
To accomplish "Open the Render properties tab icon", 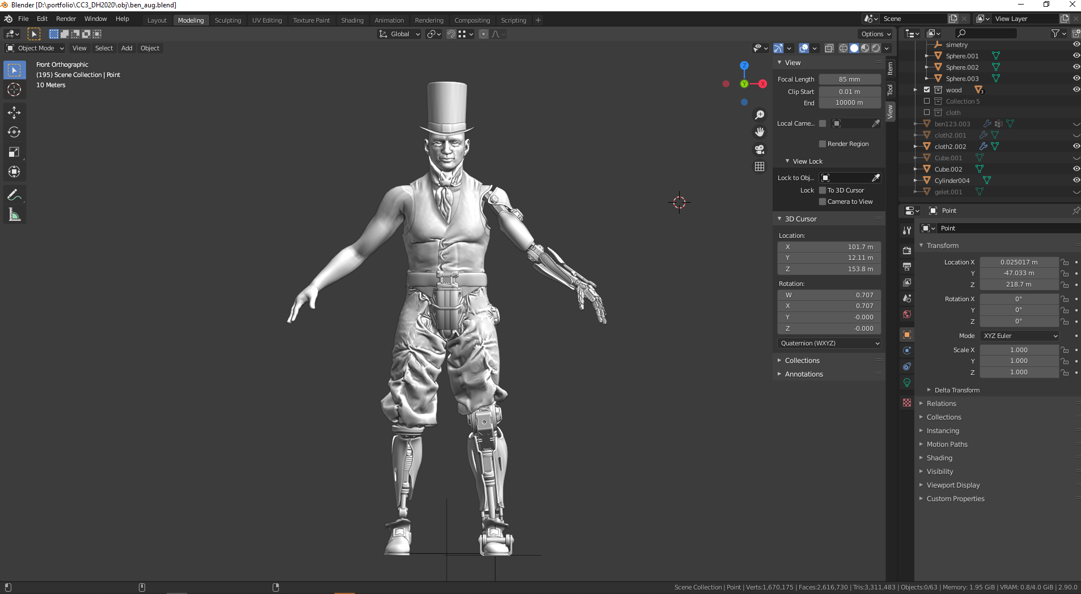I will [x=907, y=250].
